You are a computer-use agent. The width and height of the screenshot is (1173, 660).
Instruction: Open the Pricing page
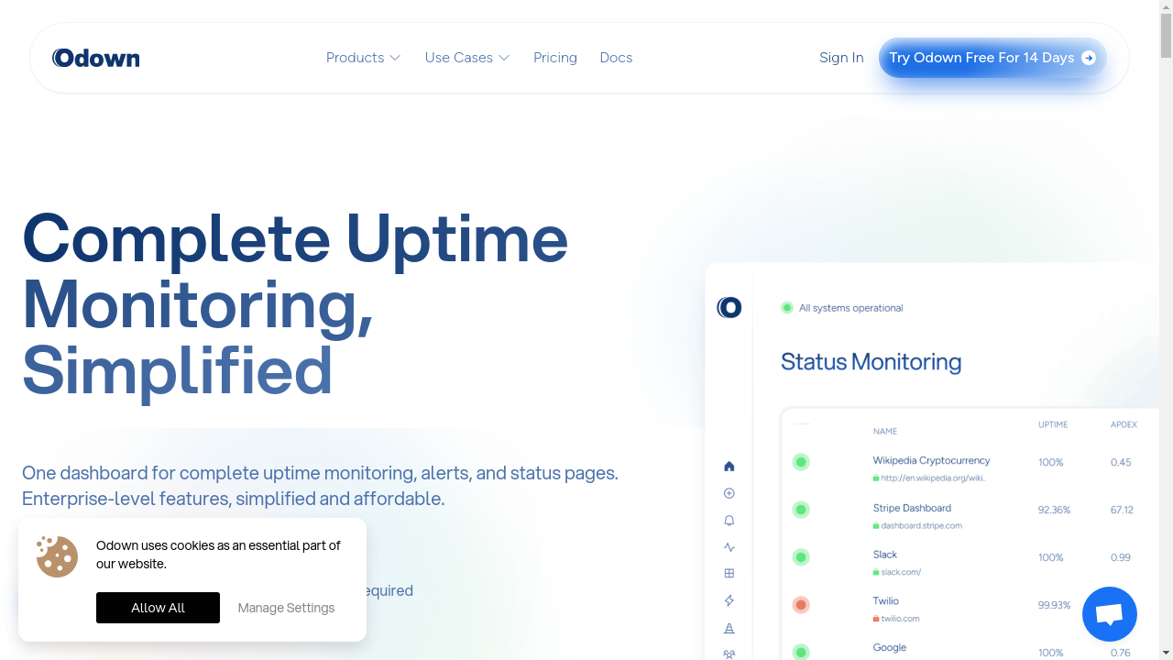[555, 58]
